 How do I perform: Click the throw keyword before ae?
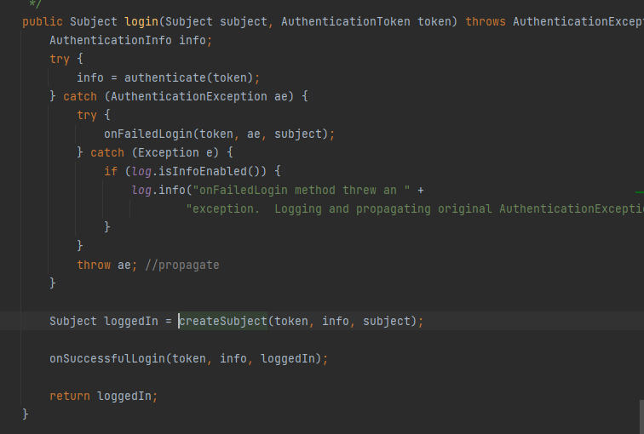[x=94, y=265]
